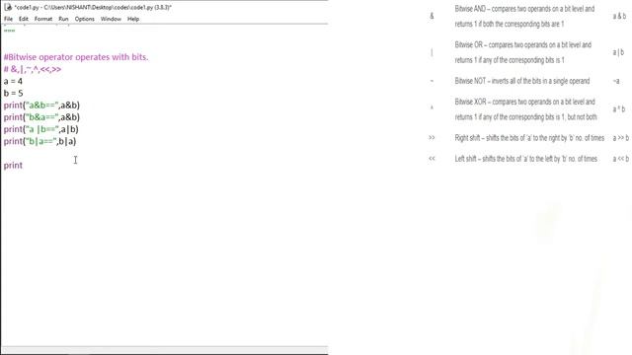Click the horizontal scrollbar at editor bottom
Viewport: 632px width, 355px height.
165,349
